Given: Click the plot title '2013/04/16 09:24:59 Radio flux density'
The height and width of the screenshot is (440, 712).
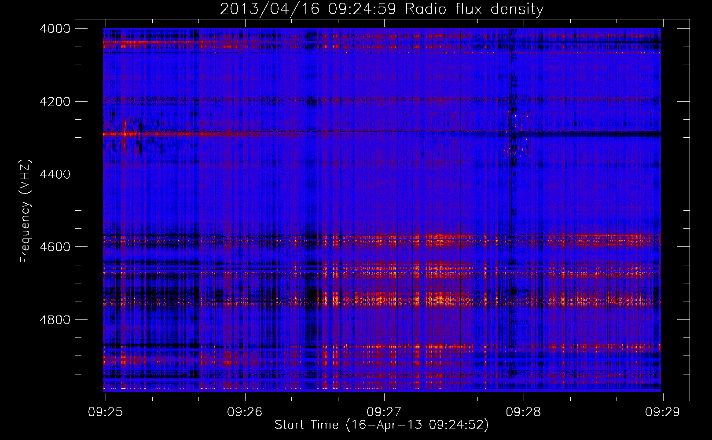Looking at the screenshot, I should [382, 9].
